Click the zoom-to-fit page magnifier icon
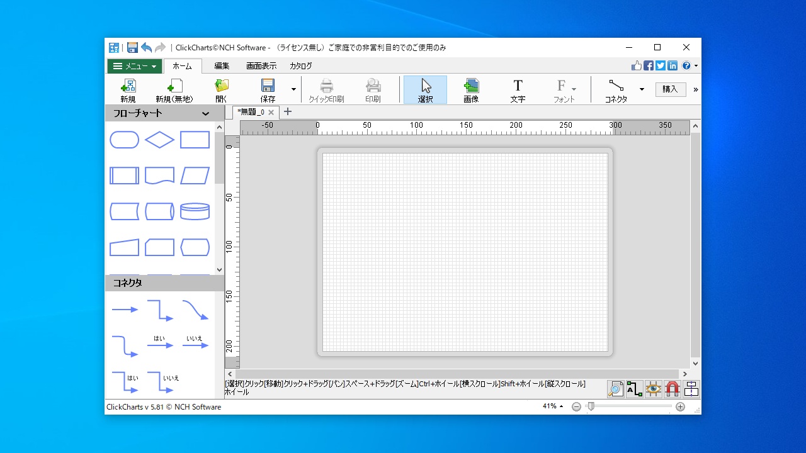The height and width of the screenshot is (453, 806). (x=615, y=389)
